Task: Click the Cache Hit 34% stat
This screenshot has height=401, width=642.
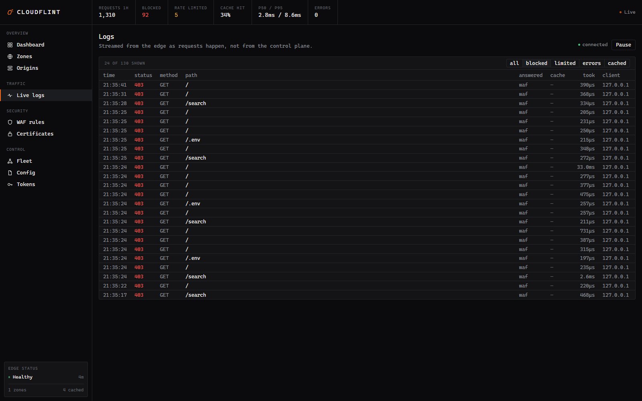Action: [x=233, y=12]
